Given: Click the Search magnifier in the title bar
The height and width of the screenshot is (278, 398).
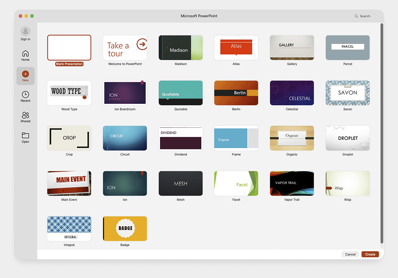Looking at the screenshot, I should [356, 16].
